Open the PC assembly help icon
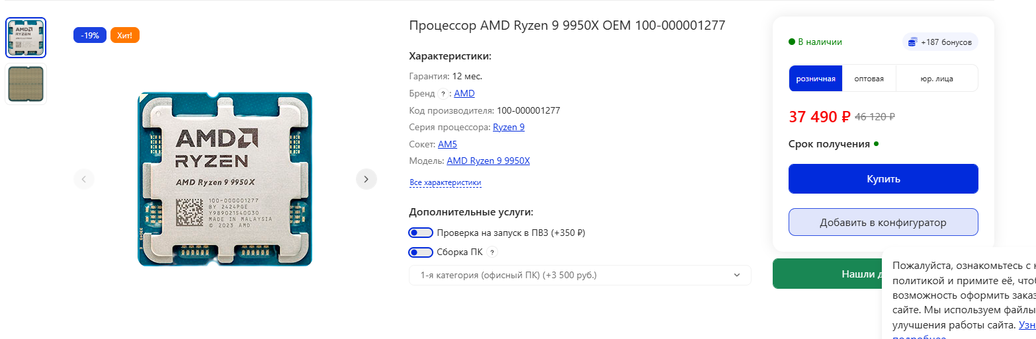Screen dimensions: 1036x339 (492, 252)
